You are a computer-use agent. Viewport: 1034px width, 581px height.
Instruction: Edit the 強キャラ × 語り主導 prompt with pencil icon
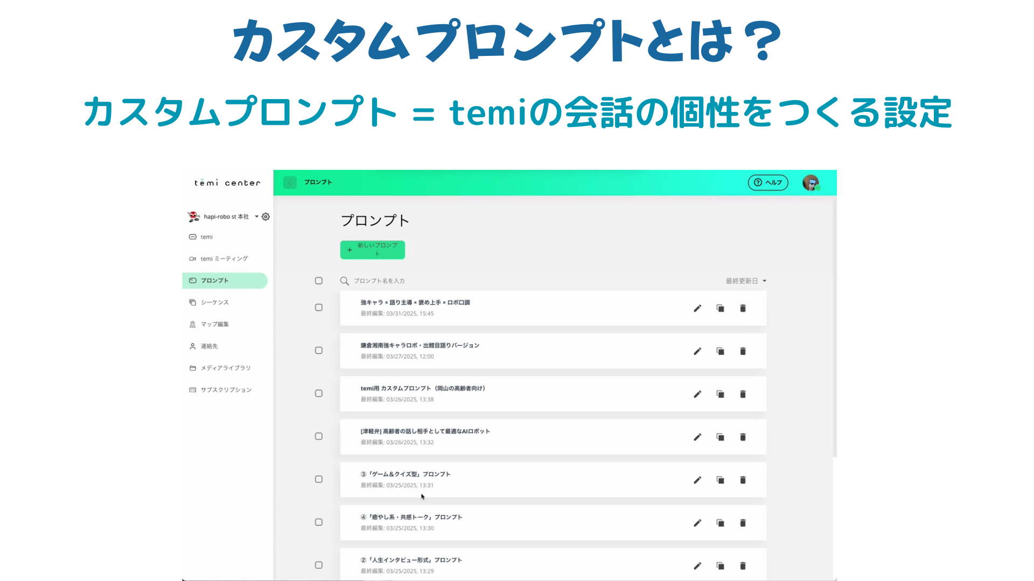tap(697, 308)
